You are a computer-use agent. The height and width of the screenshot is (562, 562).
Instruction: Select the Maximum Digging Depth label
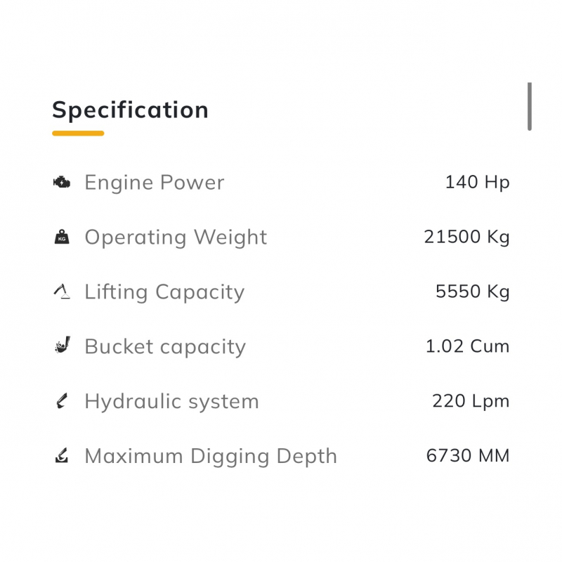tap(211, 457)
